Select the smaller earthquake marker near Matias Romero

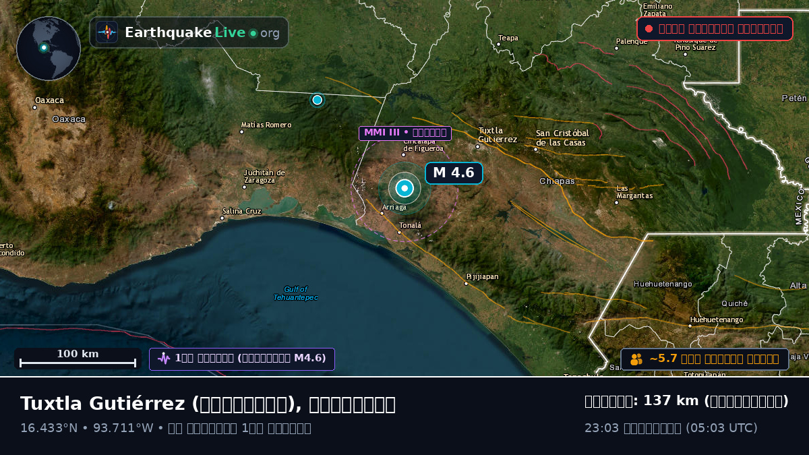(317, 100)
